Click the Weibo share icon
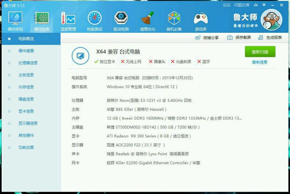The width and height of the screenshot is (290, 194). tap(198, 38)
